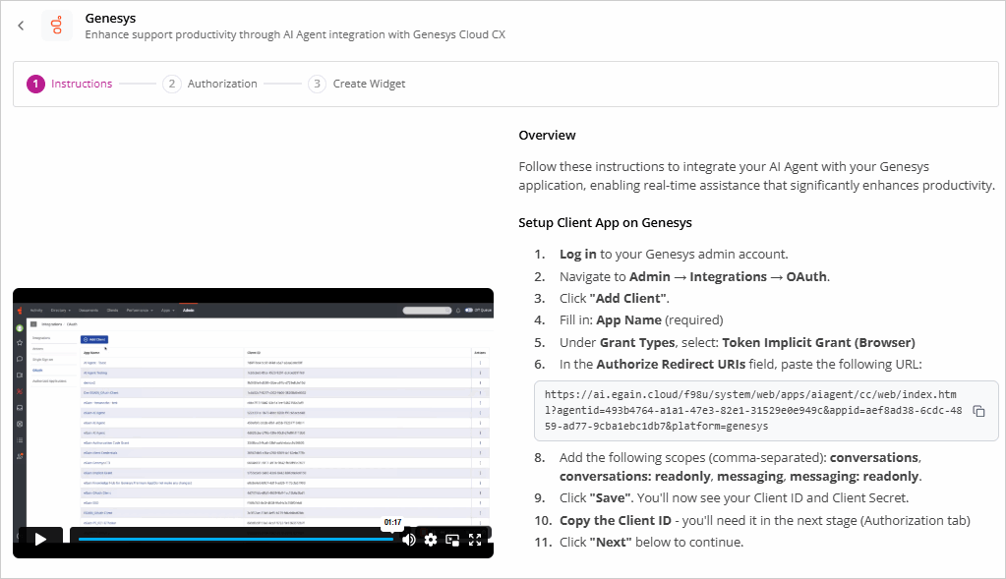1006x579 pixels.
Task: Jump to the Create Widget step
Action: pos(357,84)
